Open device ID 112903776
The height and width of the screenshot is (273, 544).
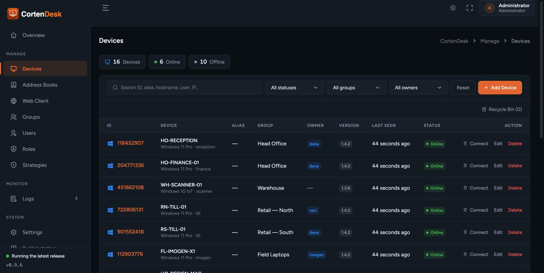(x=130, y=254)
